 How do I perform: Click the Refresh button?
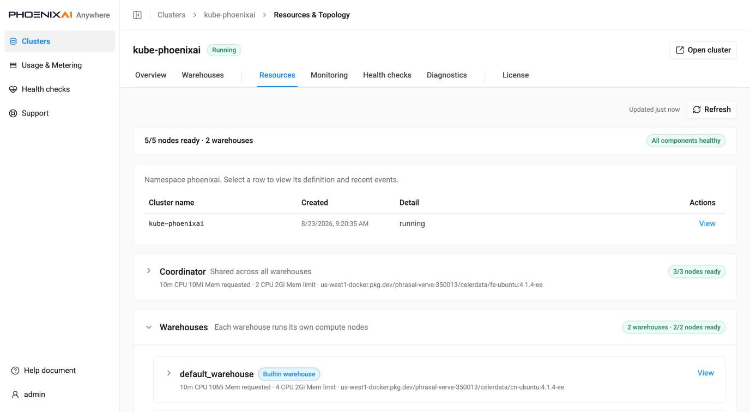click(712, 110)
